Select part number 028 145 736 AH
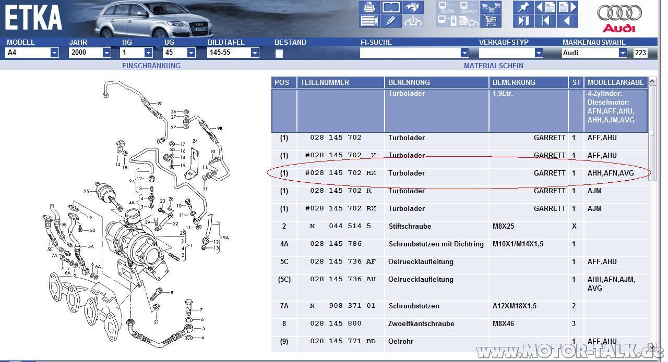The width and height of the screenshot is (668, 362). coord(343,280)
